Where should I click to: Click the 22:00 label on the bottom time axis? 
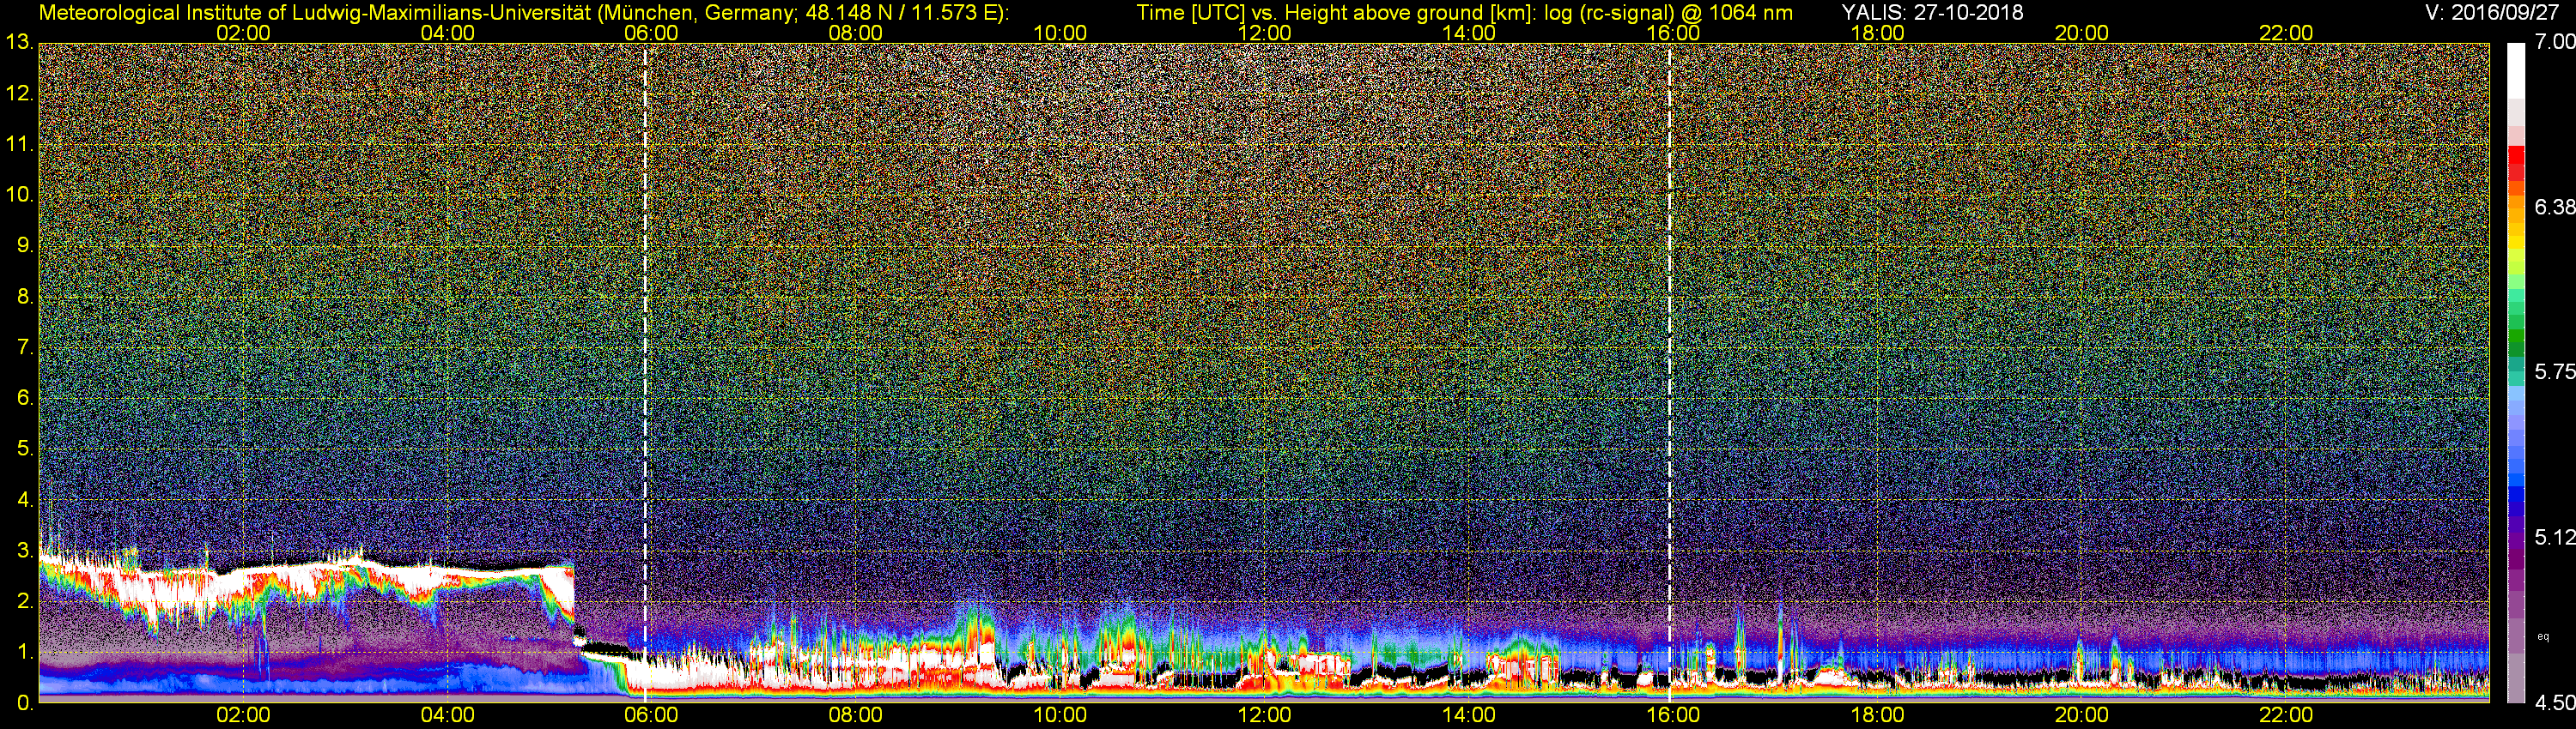click(2286, 715)
